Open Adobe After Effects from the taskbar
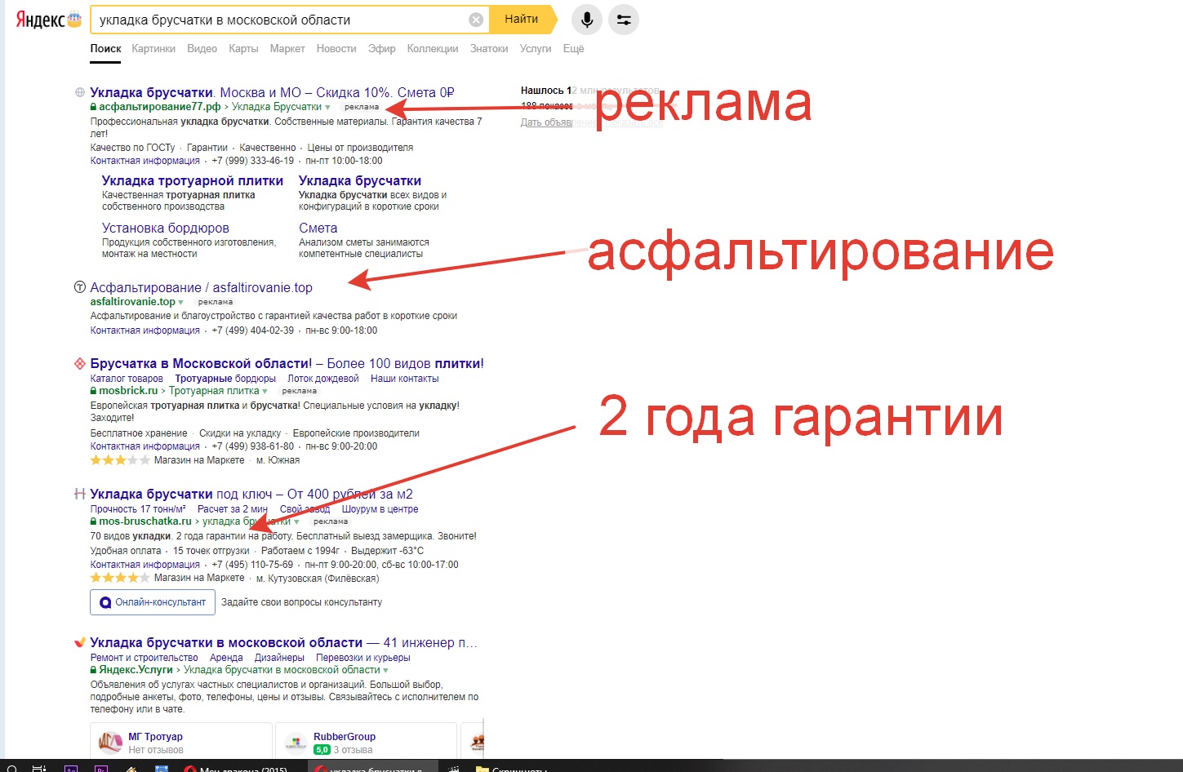This screenshot has width=1183, height=772. (70, 768)
